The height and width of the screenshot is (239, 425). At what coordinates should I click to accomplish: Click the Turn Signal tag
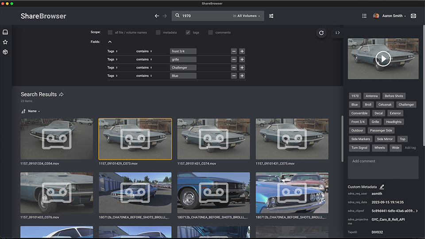[359, 148]
